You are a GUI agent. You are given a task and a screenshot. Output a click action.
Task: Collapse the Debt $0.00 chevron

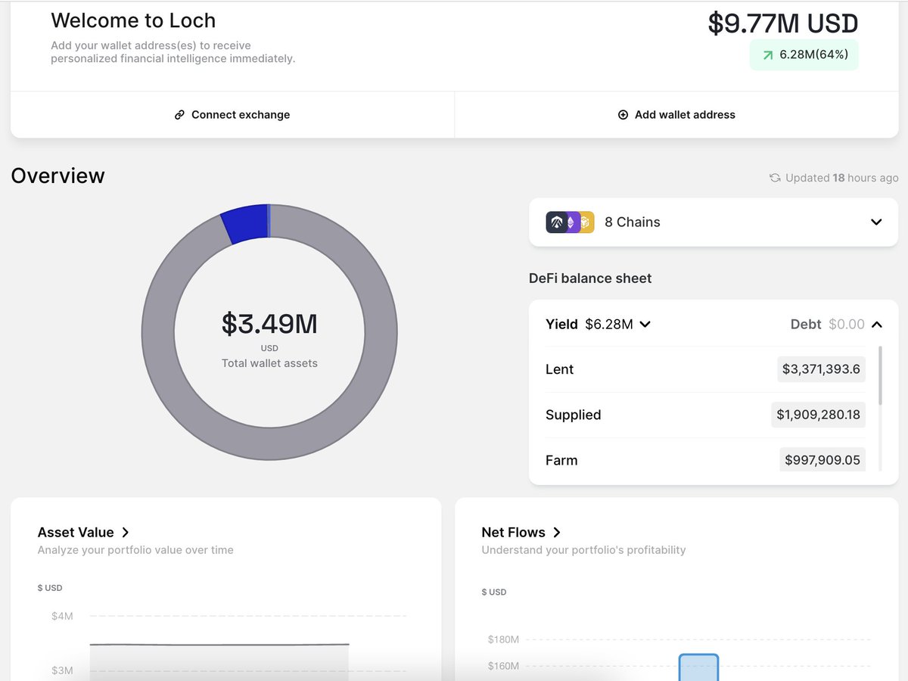876,324
